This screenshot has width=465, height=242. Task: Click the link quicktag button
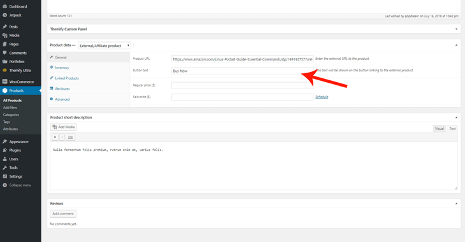[x=70, y=137]
